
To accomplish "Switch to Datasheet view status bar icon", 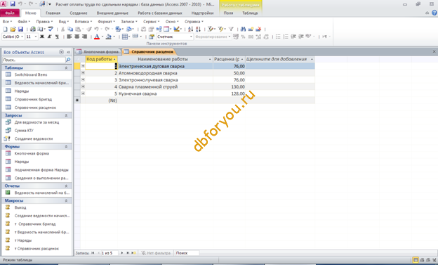I will [x=416, y=260].
